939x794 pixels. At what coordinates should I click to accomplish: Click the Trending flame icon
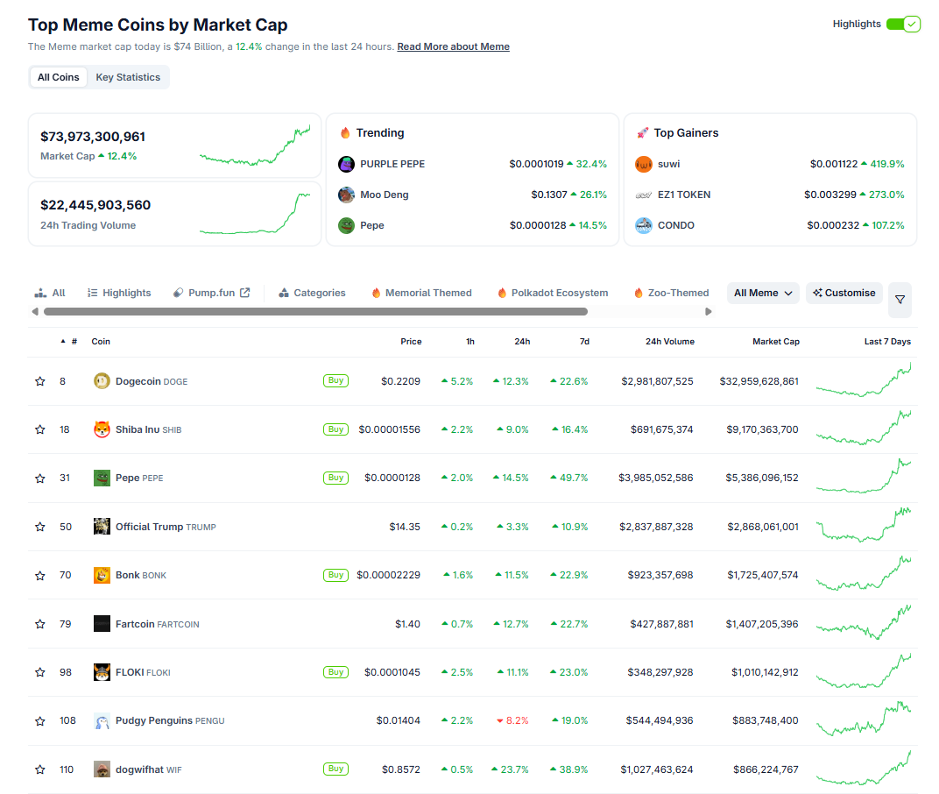pyautogui.click(x=345, y=133)
